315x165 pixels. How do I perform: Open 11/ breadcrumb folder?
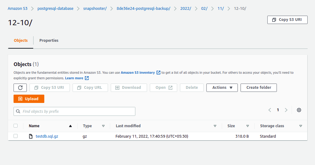click(221, 9)
